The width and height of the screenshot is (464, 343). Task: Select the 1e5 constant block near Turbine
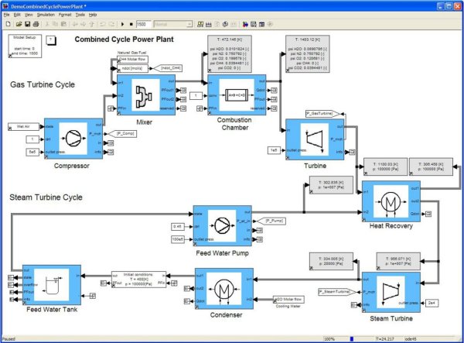pyautogui.click(x=274, y=150)
